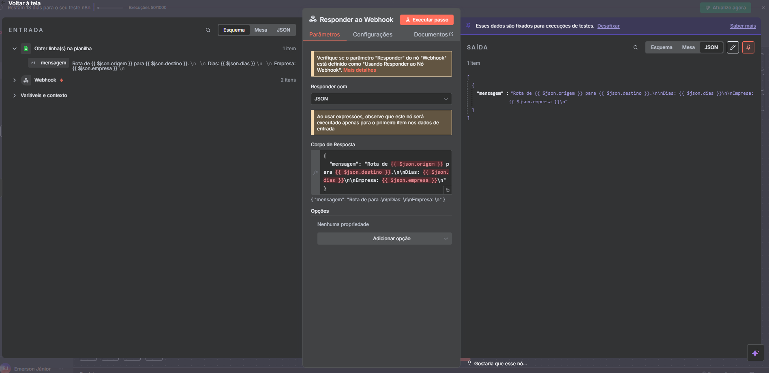The height and width of the screenshot is (373, 769).
Task: Click the '1 item' count in SAÍDA
Action: 473,63
